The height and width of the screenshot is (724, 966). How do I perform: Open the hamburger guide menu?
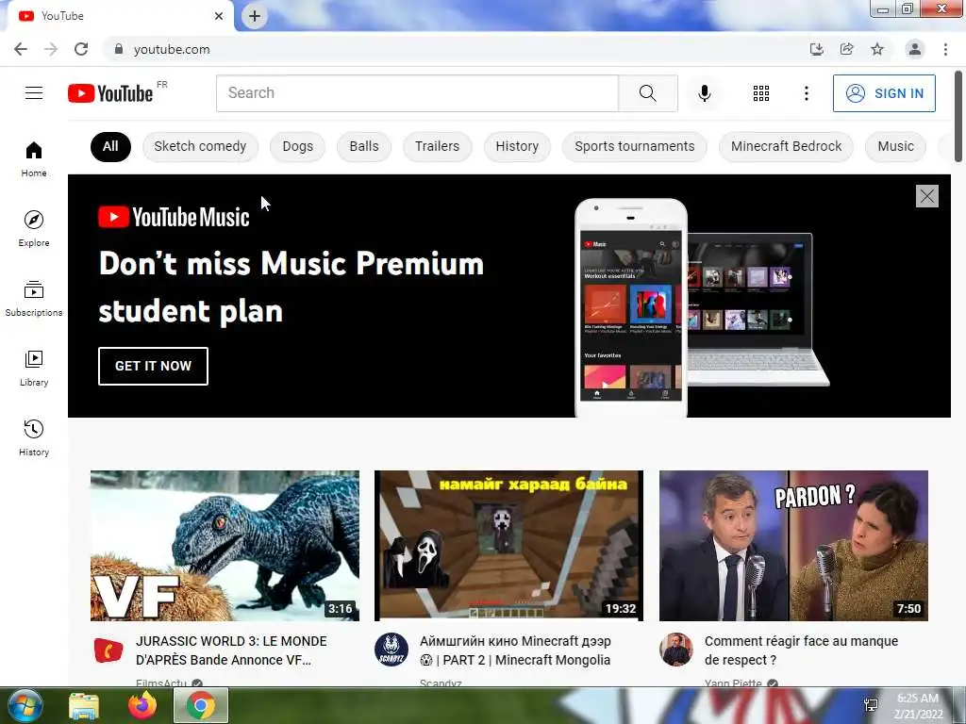click(x=34, y=93)
